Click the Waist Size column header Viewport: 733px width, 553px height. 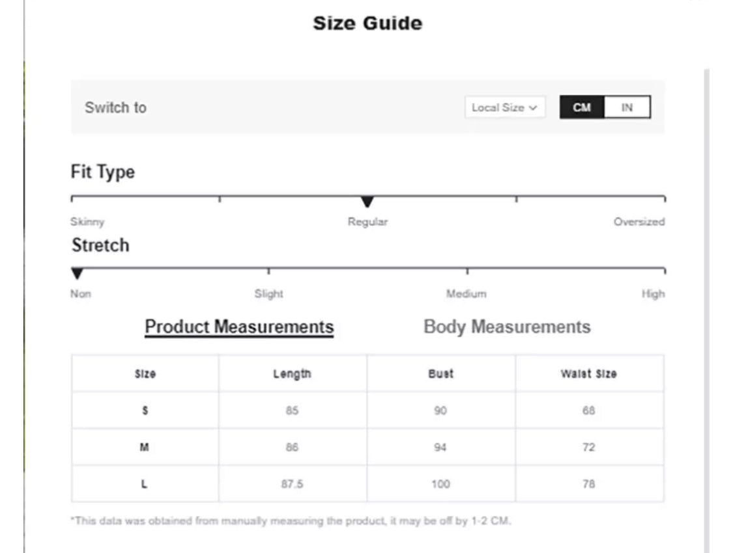589,374
